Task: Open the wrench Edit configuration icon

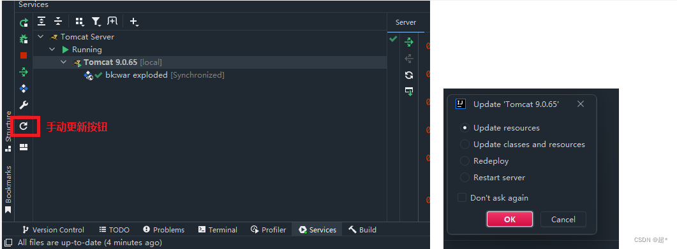Action: pyautogui.click(x=24, y=105)
